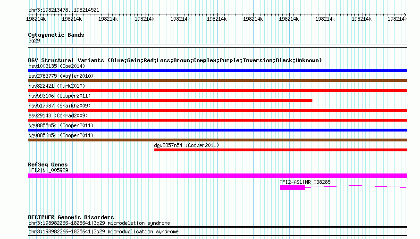Click the 3q29 microdeletion syndrome label
Image resolution: width=420 pixels, height=239 pixels.
coord(99,223)
